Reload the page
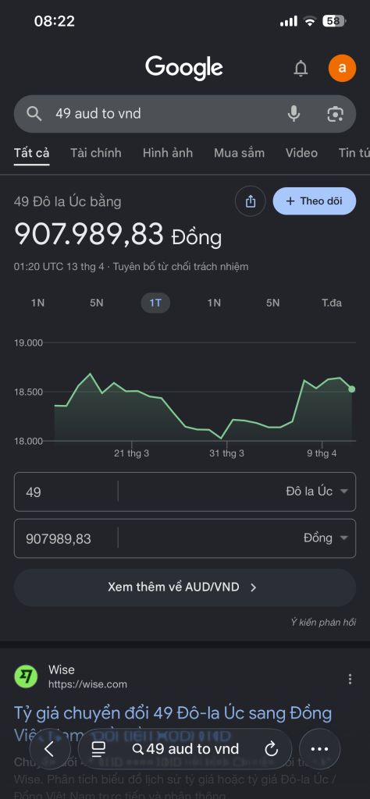 click(271, 748)
